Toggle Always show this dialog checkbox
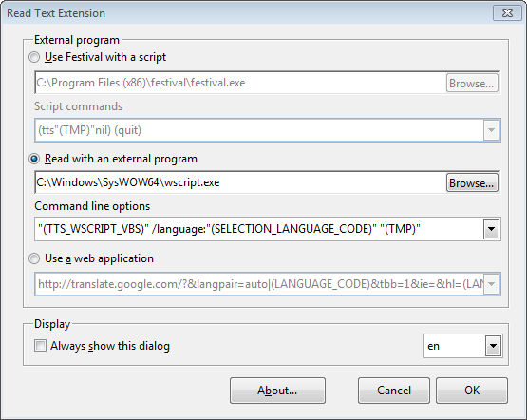Image resolution: width=527 pixels, height=420 pixels. (40, 346)
